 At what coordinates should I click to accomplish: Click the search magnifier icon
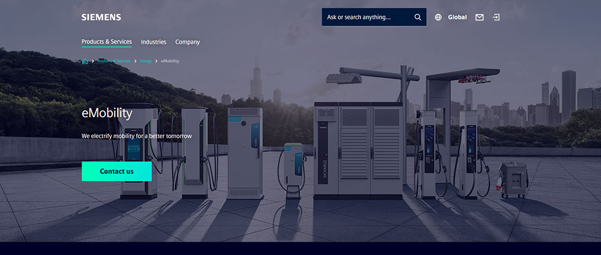418,17
